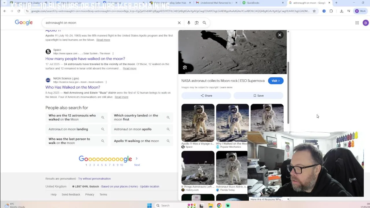
Task: Open Task View on the taskbar
Action: pyautogui.click(x=201, y=205)
